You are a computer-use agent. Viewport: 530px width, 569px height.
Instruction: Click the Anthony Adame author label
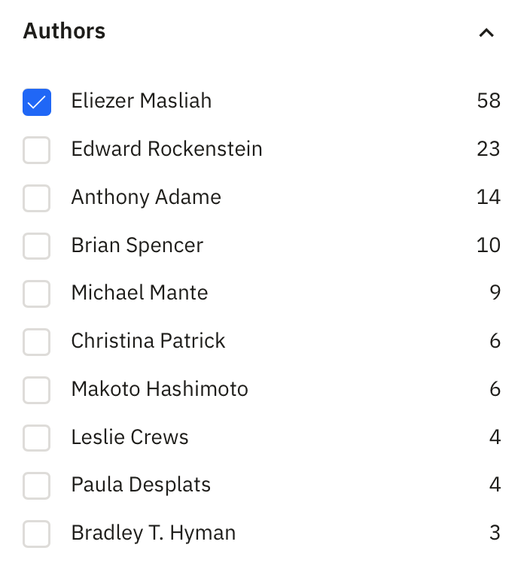(146, 197)
